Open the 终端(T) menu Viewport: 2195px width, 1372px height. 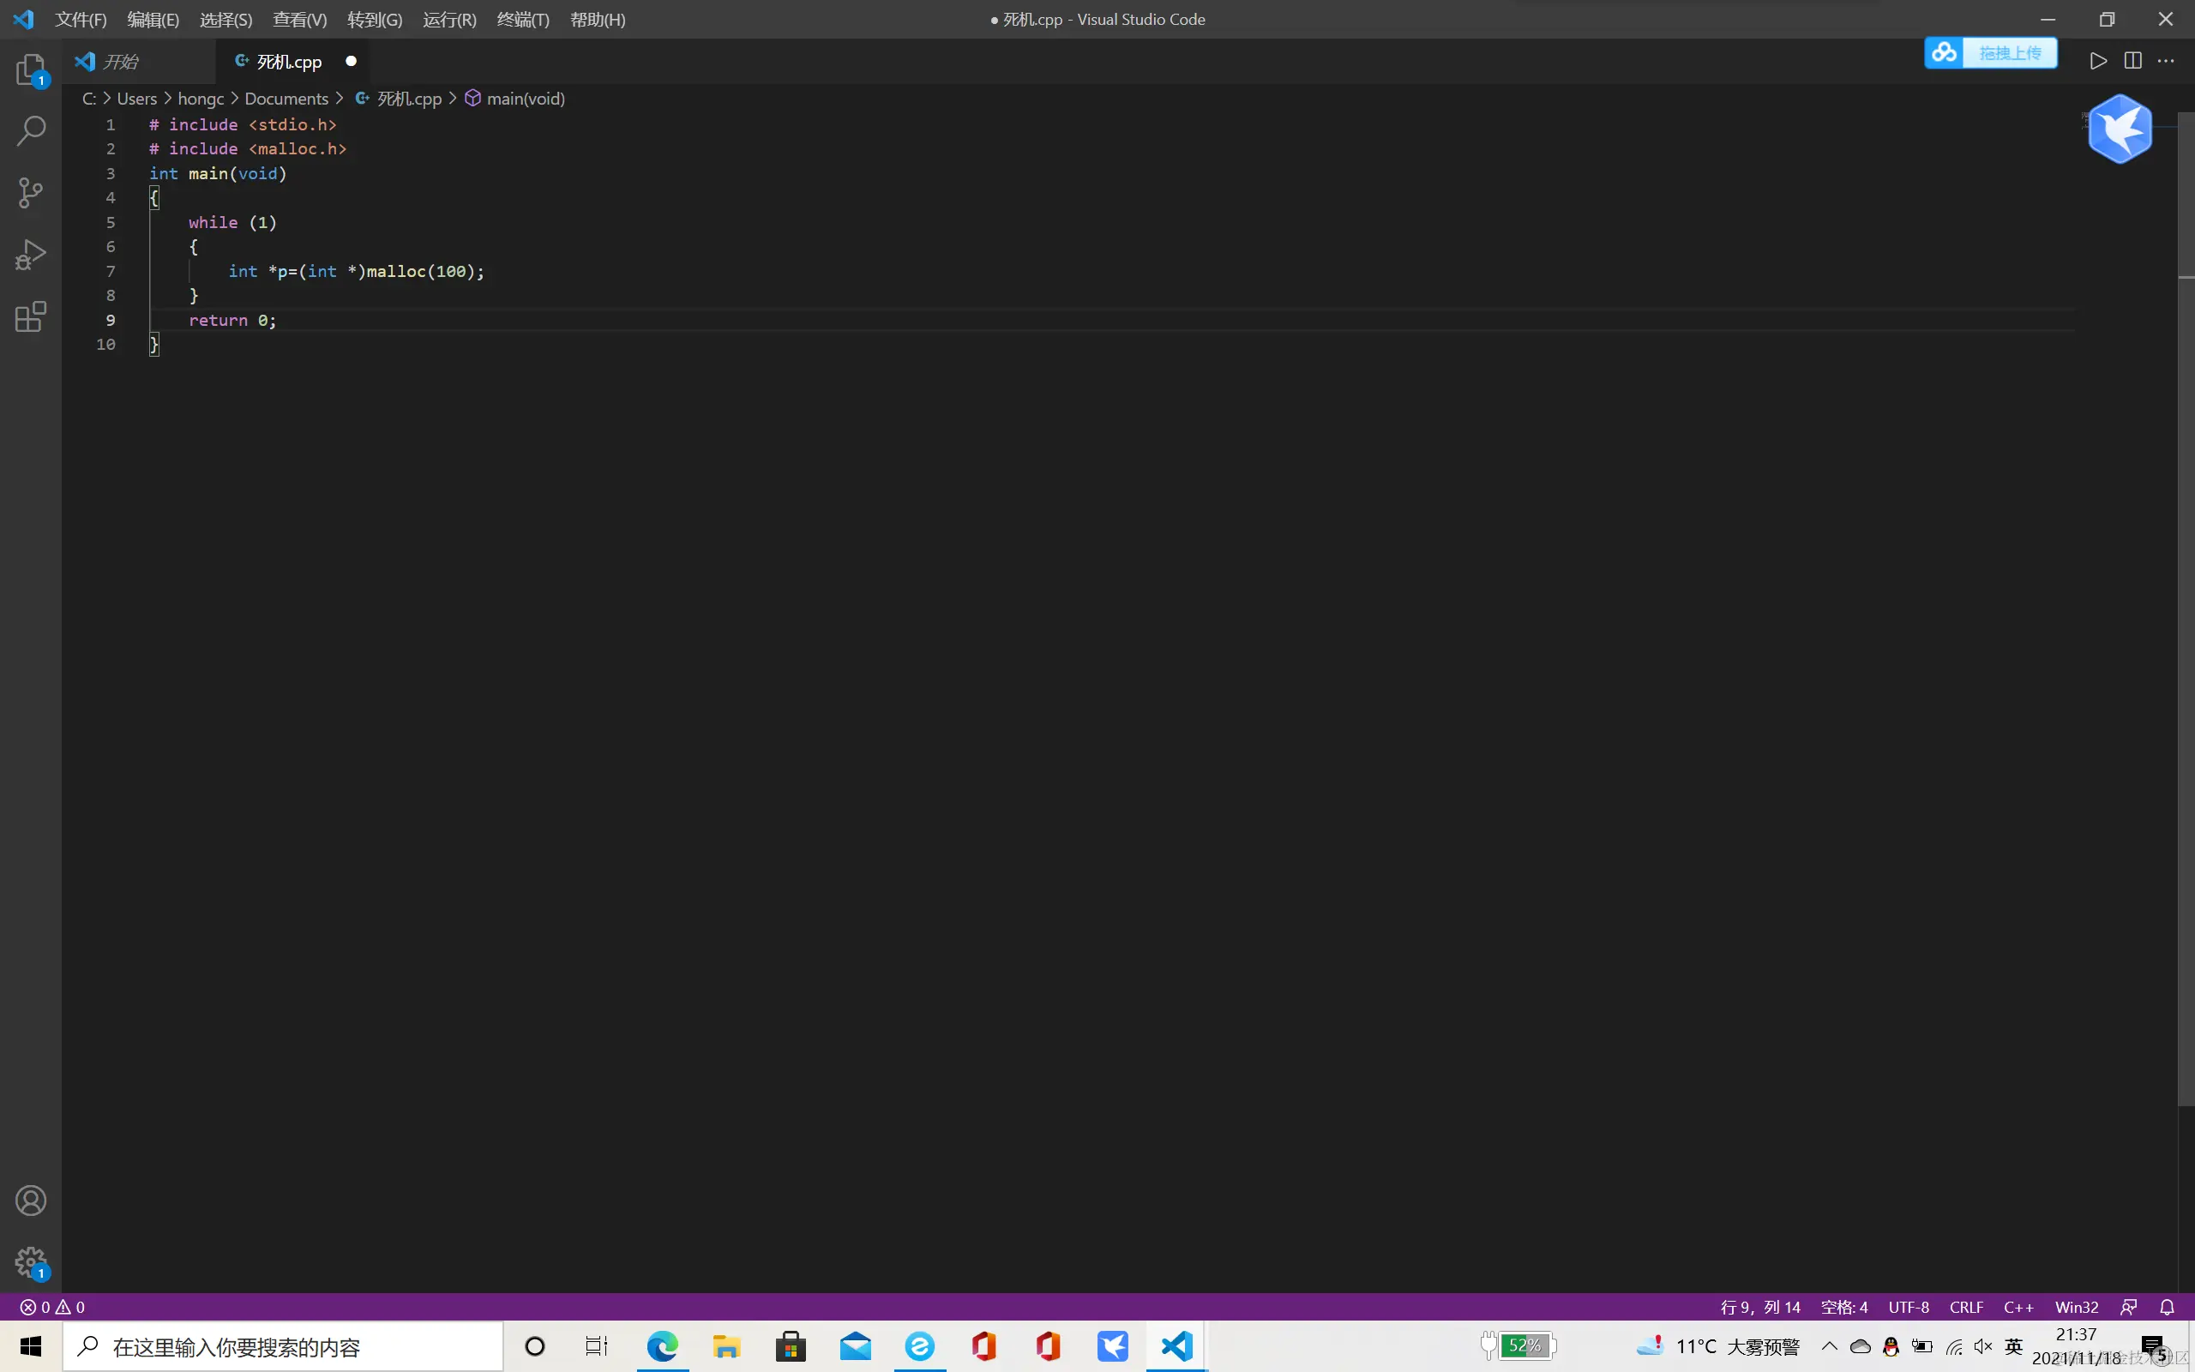tap(522, 19)
